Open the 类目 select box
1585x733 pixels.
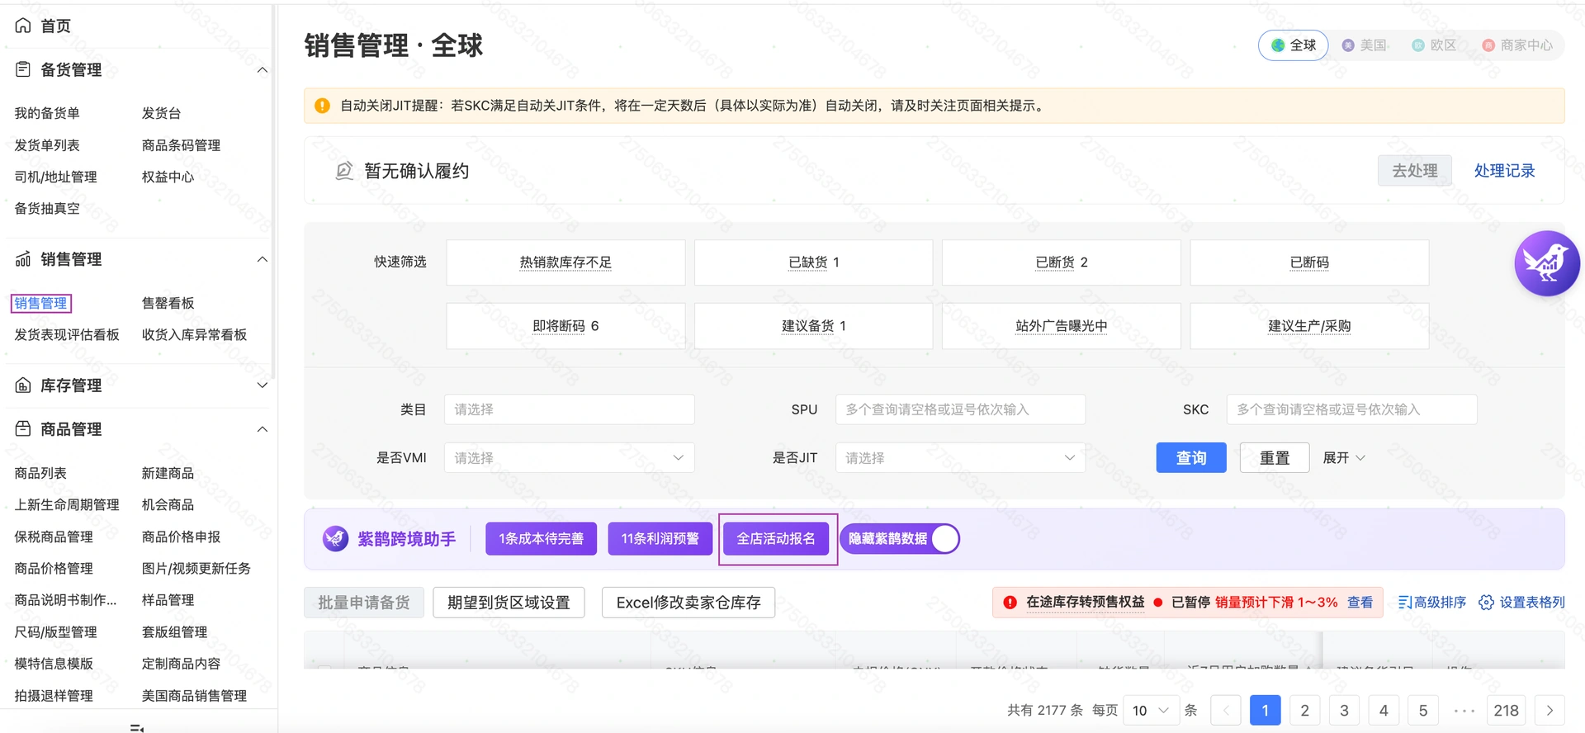click(x=569, y=409)
